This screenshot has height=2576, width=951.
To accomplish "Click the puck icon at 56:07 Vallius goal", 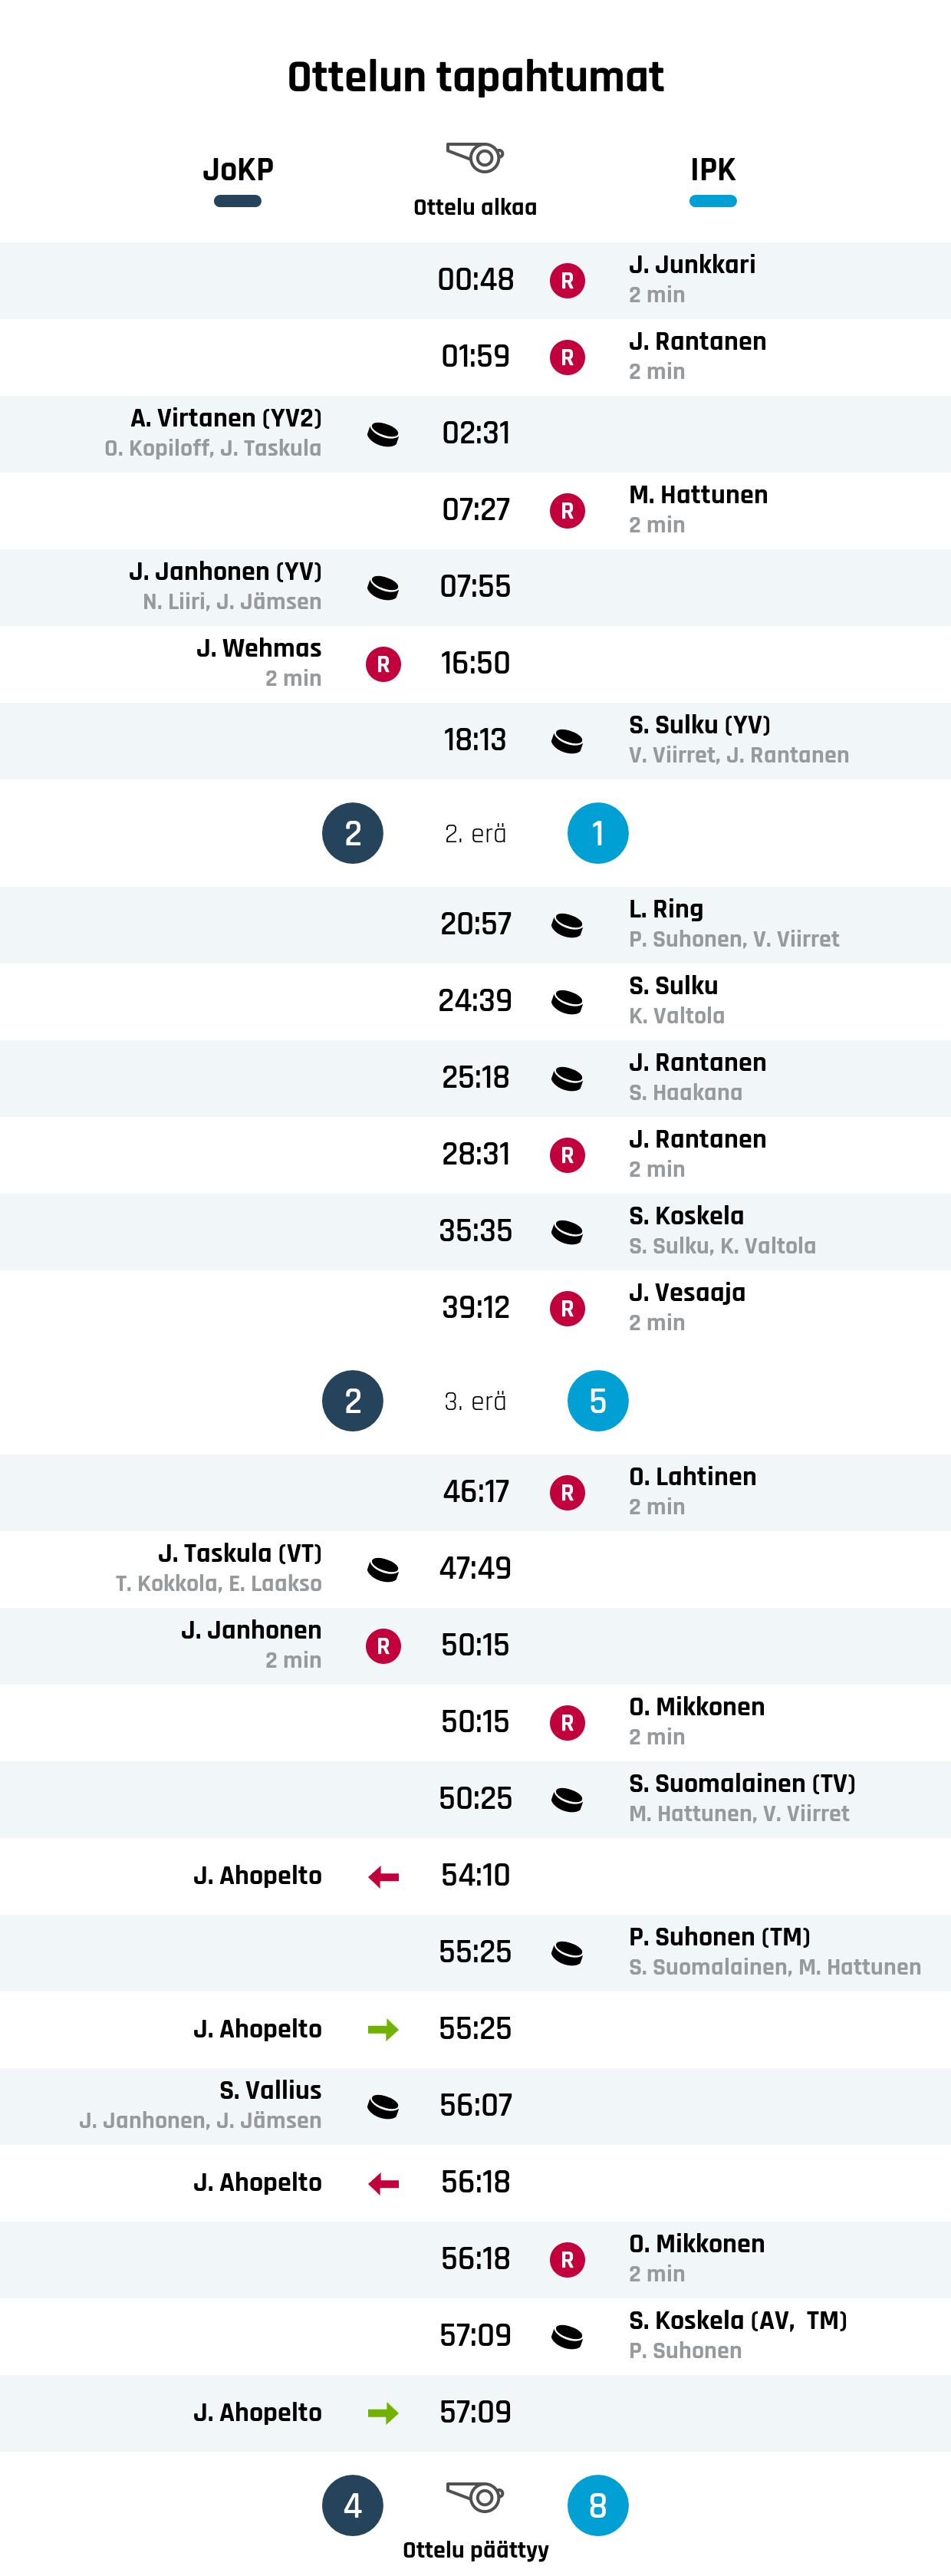I will pyautogui.click(x=383, y=2106).
